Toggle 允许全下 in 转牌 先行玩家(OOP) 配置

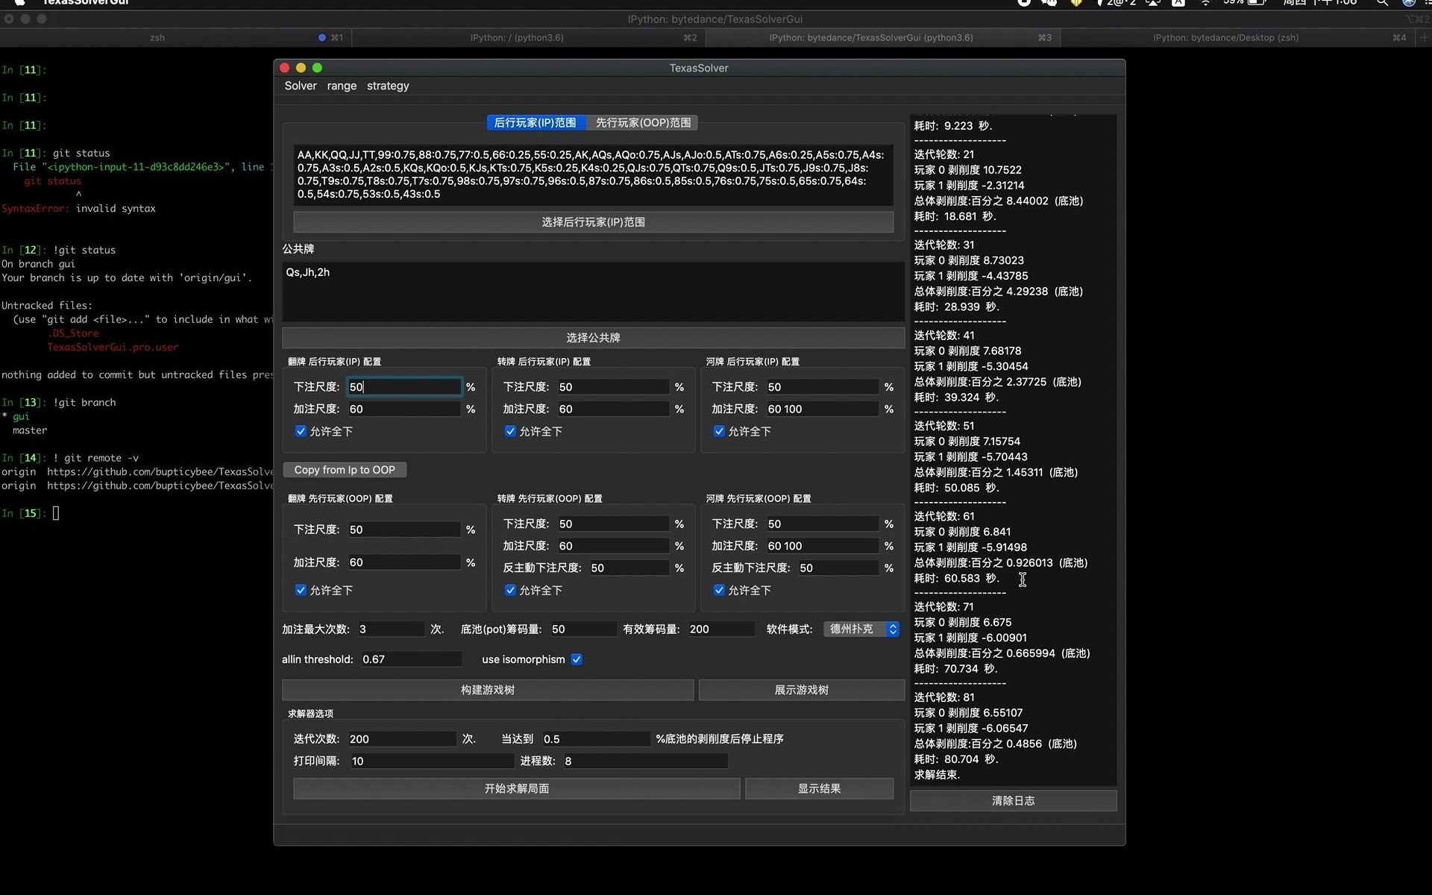[510, 590]
